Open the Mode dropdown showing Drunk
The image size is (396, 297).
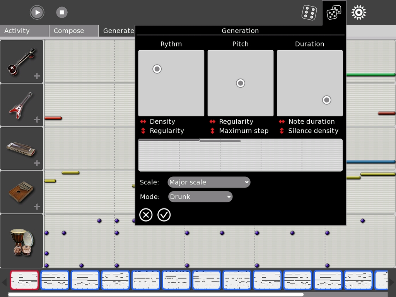(x=200, y=197)
